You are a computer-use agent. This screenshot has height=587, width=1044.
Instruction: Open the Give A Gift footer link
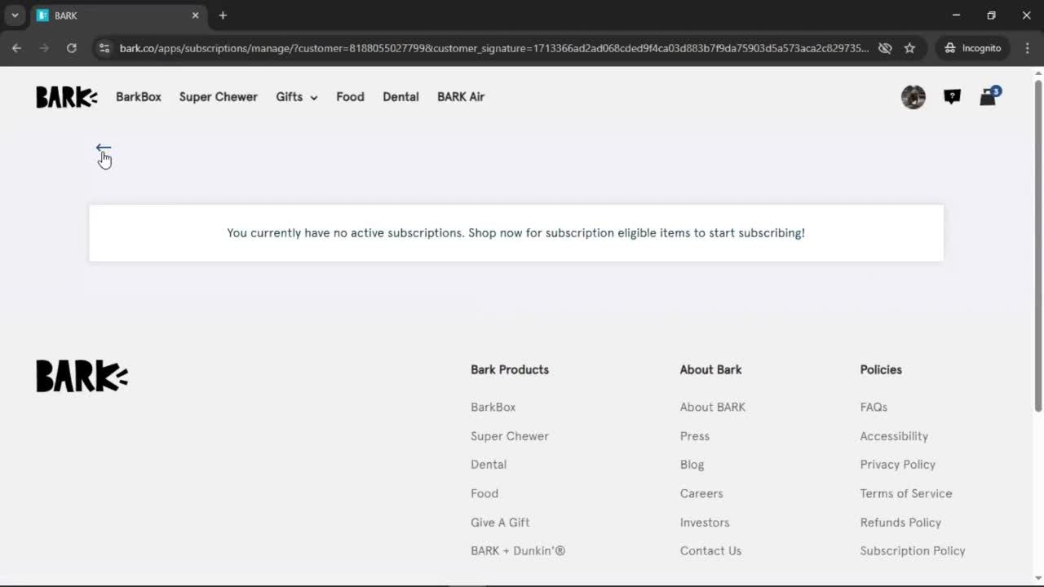click(500, 523)
